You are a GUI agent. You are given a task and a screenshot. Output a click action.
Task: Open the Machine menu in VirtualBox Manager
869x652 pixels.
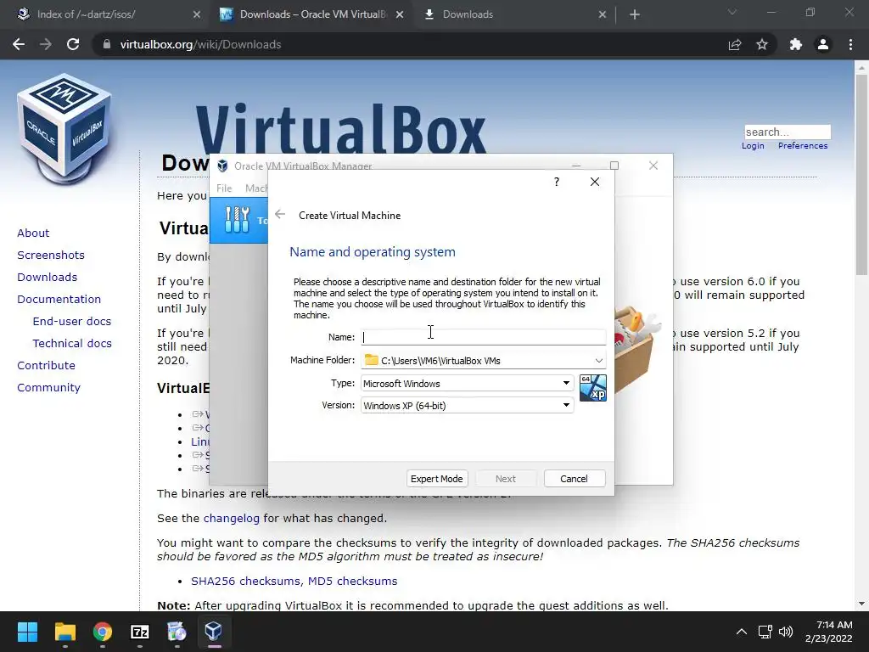(x=256, y=188)
